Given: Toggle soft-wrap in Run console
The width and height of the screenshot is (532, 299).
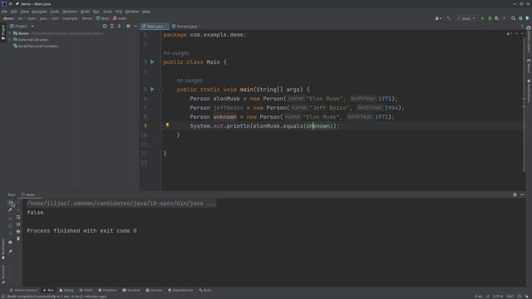Looking at the screenshot, I should 18,217.
